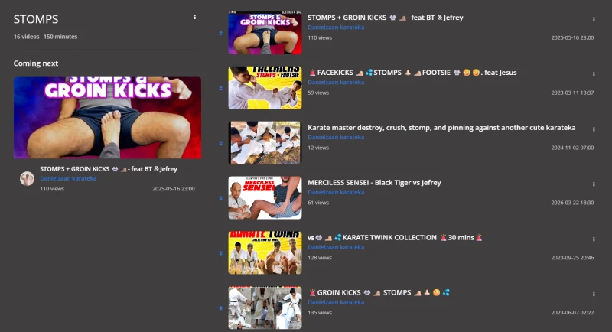Image resolution: width=612 pixels, height=332 pixels.
Task: Open video title under Coming next thumbnail
Action: coord(109,169)
